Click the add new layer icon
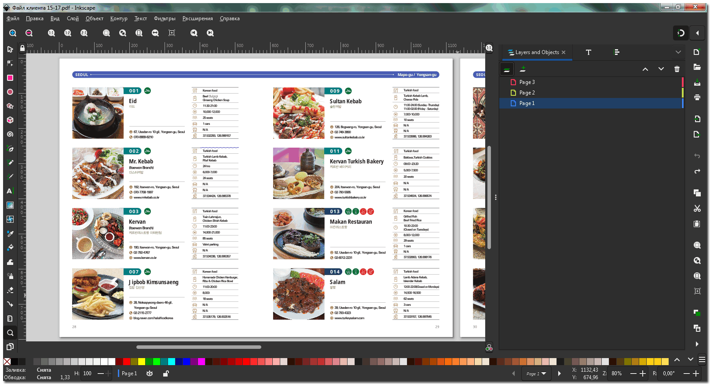Image resolution: width=710 pixels, height=384 pixels. click(x=523, y=69)
